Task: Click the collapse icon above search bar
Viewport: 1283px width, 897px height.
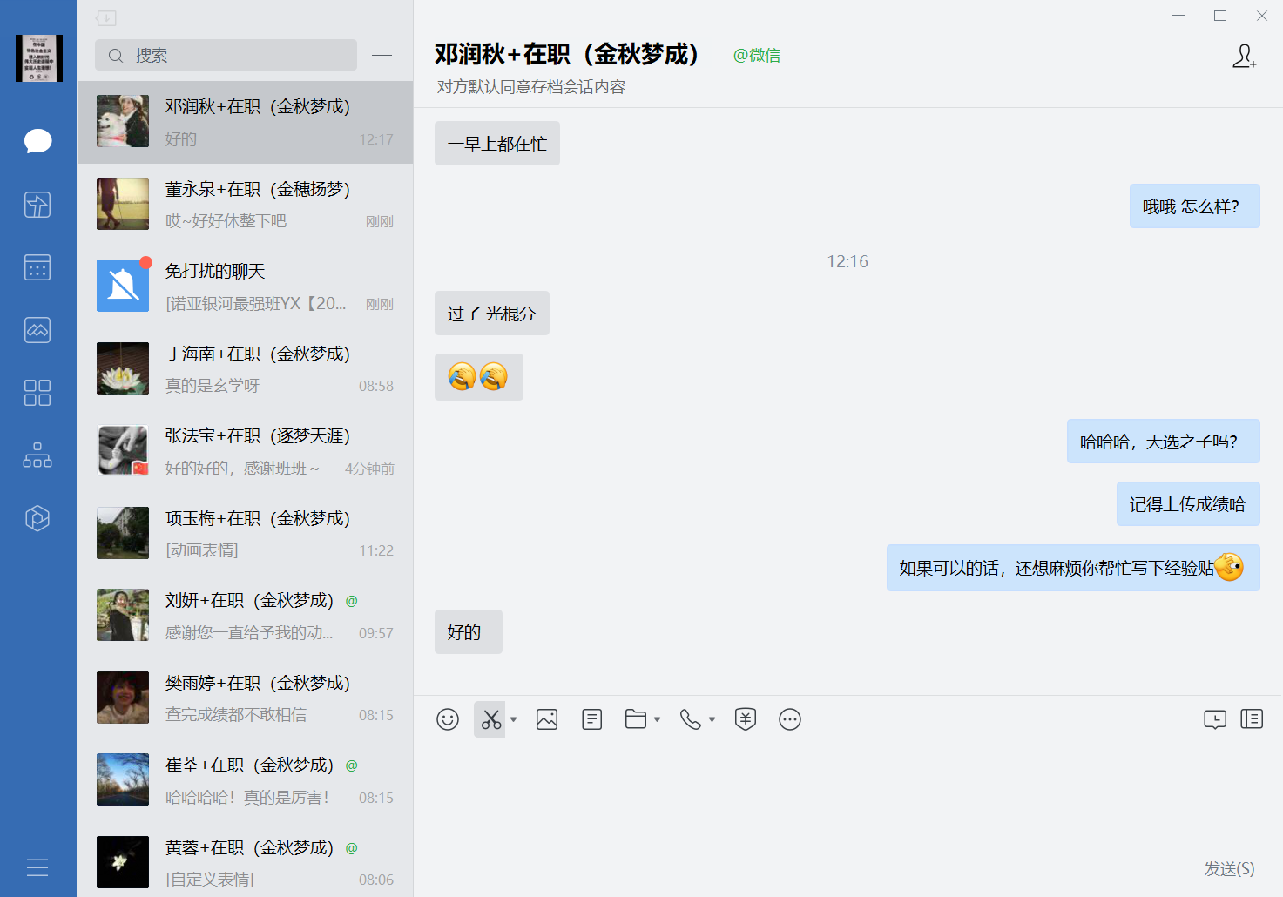Action: pos(106,18)
